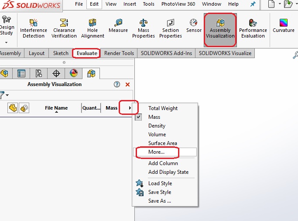Open the Clearance Verification tool
Viewport: 298px width, 221px height.
coord(64,28)
